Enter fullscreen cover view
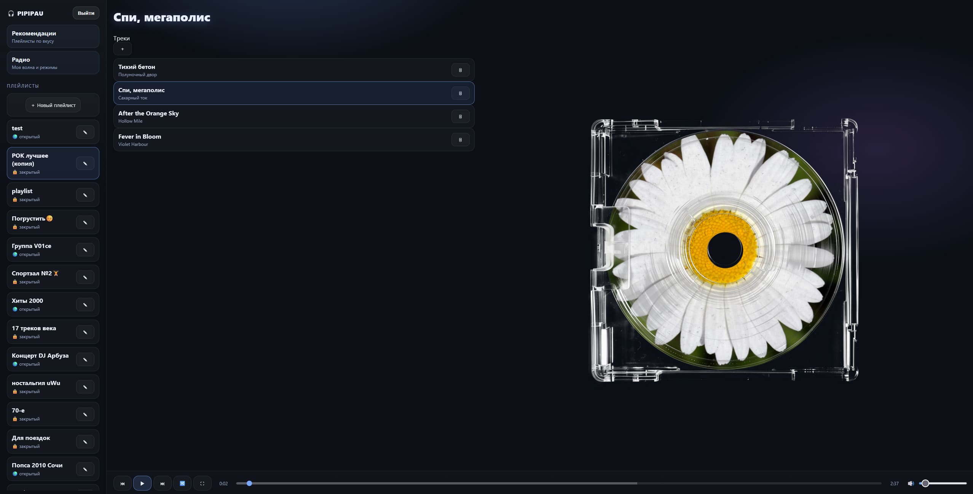 (x=202, y=483)
